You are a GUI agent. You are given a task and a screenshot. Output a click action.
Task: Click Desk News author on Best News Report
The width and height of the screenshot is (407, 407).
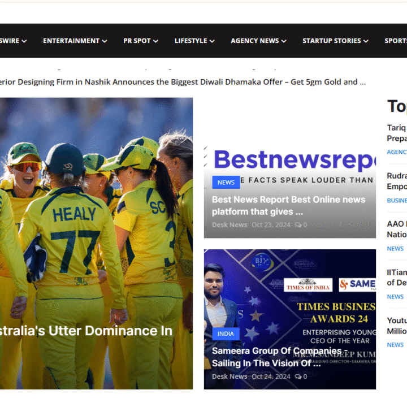229,225
